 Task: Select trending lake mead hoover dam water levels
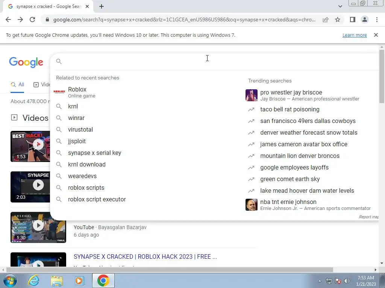[x=311, y=191]
